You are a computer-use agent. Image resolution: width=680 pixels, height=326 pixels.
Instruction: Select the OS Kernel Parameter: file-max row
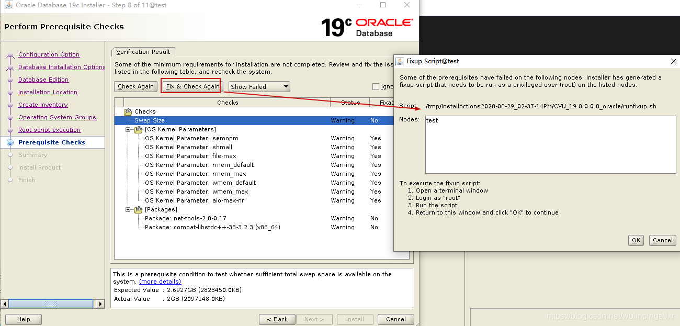point(254,156)
